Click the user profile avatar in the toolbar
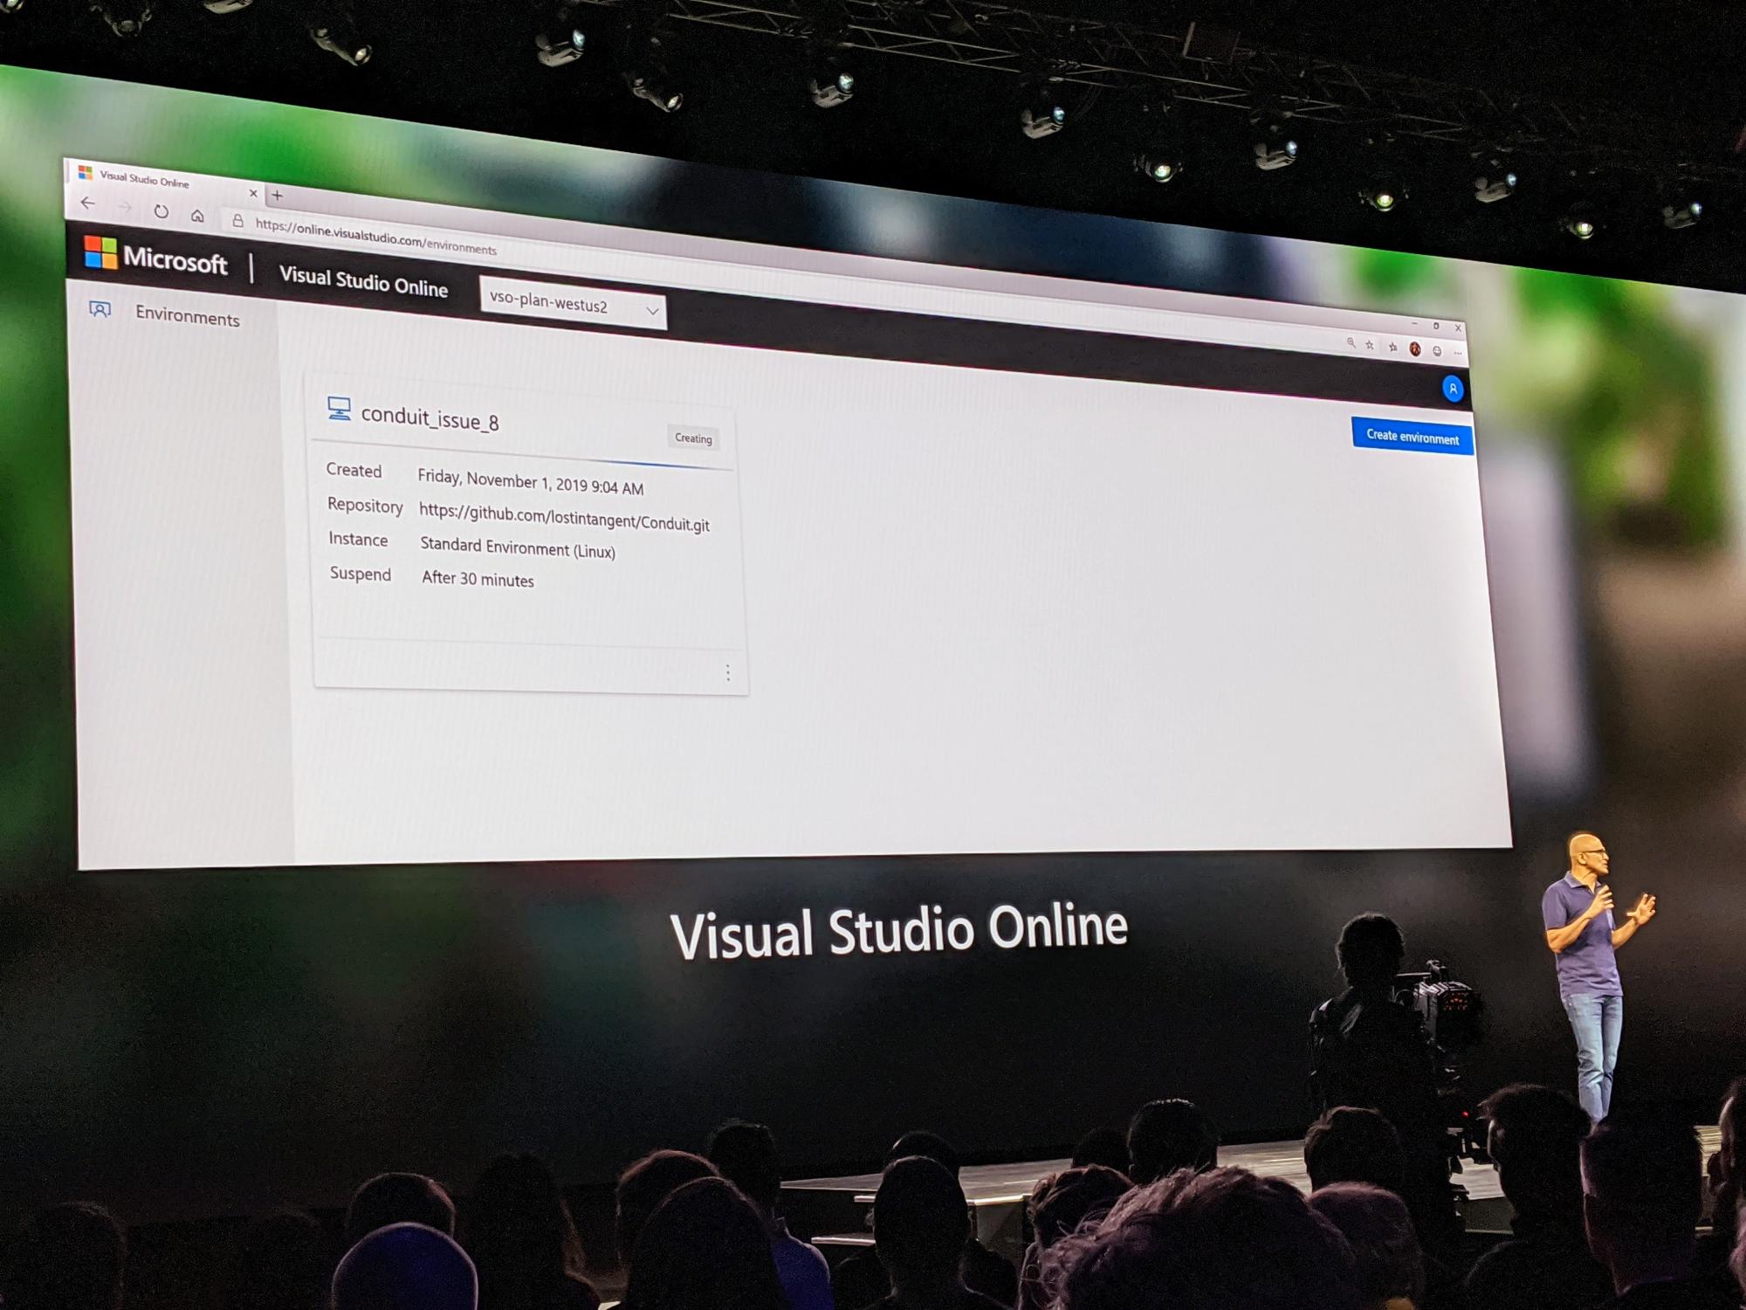Image resolution: width=1746 pixels, height=1310 pixels. click(1415, 349)
